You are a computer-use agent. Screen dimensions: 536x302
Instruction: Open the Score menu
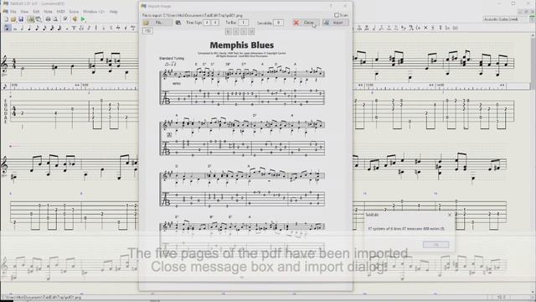(74, 12)
